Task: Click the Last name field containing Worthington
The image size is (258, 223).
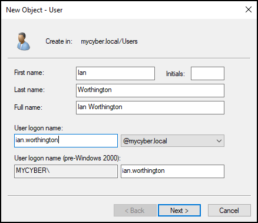Action: click(x=150, y=90)
